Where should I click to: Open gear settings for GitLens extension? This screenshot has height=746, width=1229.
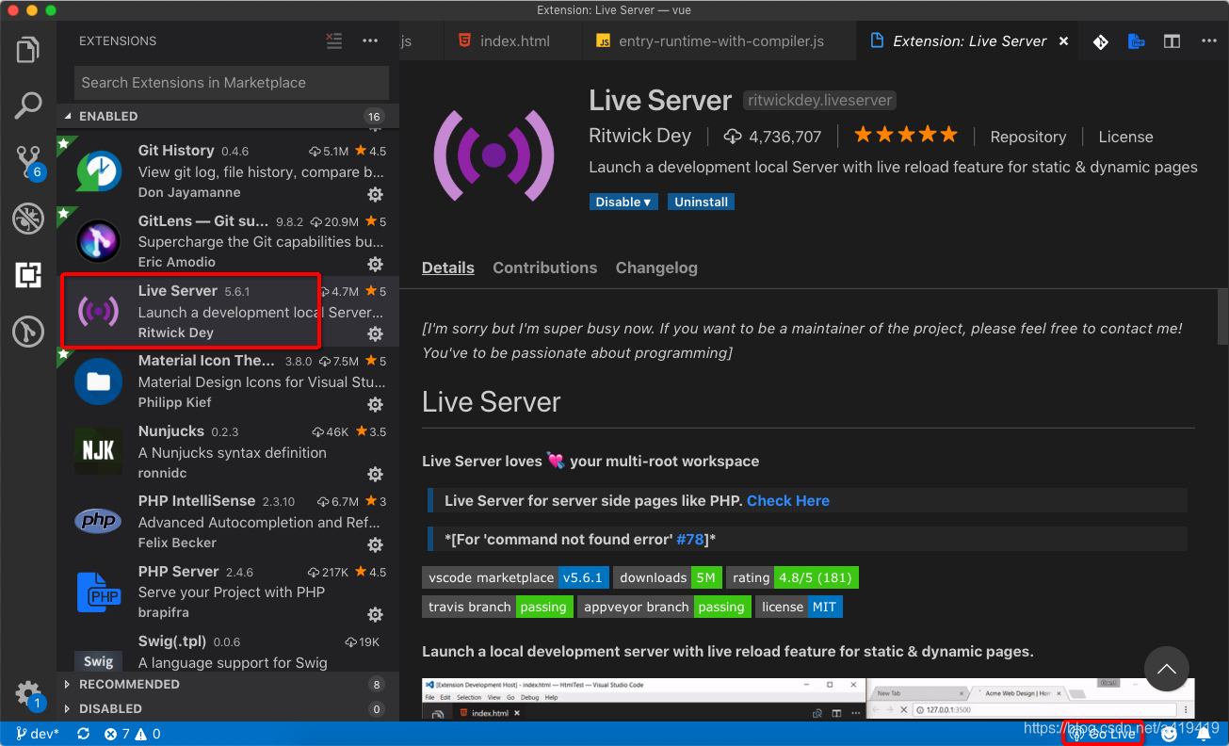tap(375, 264)
